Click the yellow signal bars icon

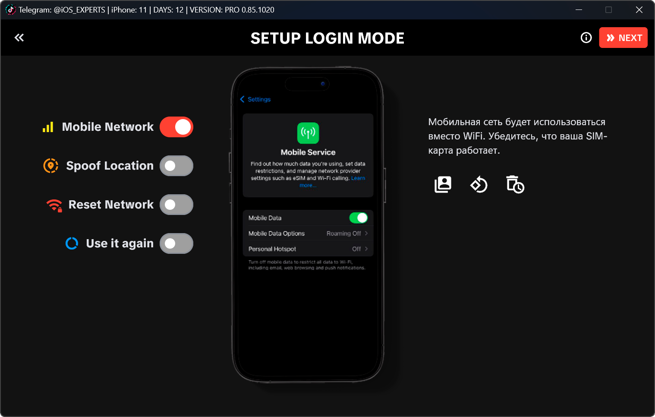pos(48,127)
